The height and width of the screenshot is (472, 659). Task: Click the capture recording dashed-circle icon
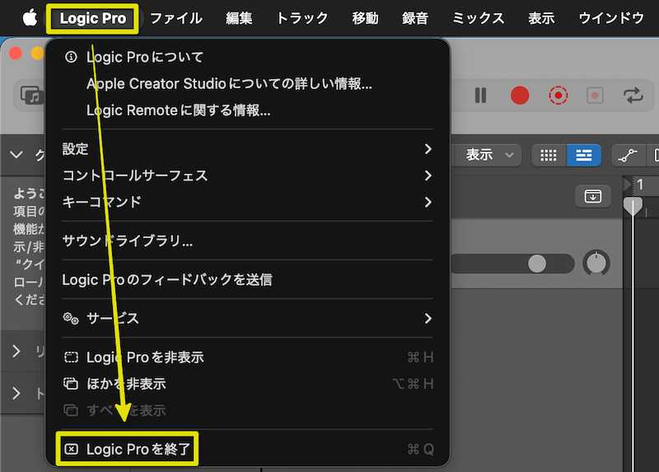click(559, 96)
